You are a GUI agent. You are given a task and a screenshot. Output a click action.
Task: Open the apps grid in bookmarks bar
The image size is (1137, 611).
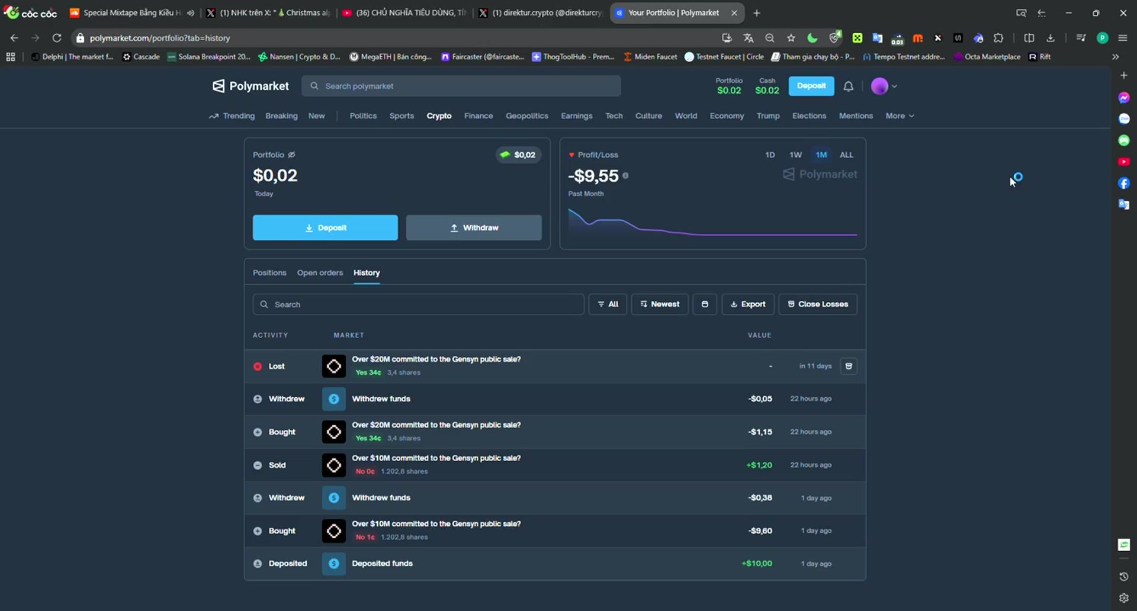11,57
